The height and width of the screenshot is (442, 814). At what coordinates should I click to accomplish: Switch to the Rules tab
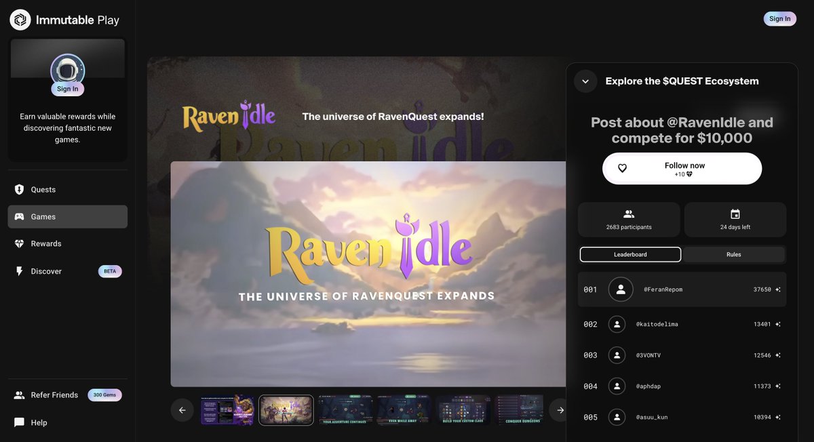click(x=734, y=254)
